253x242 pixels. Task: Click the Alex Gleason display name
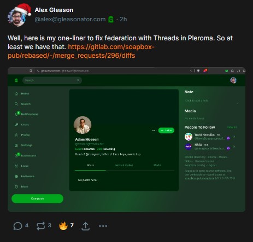[54, 10]
